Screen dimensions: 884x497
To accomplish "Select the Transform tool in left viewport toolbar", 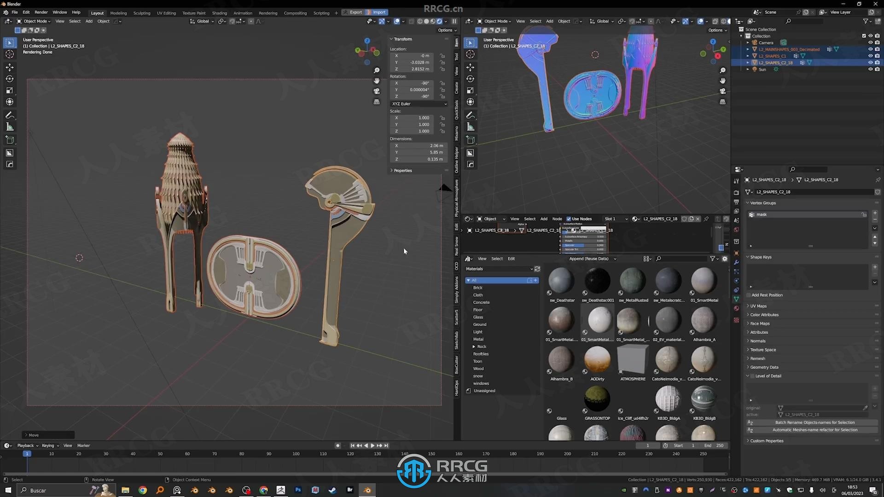I will (10, 102).
